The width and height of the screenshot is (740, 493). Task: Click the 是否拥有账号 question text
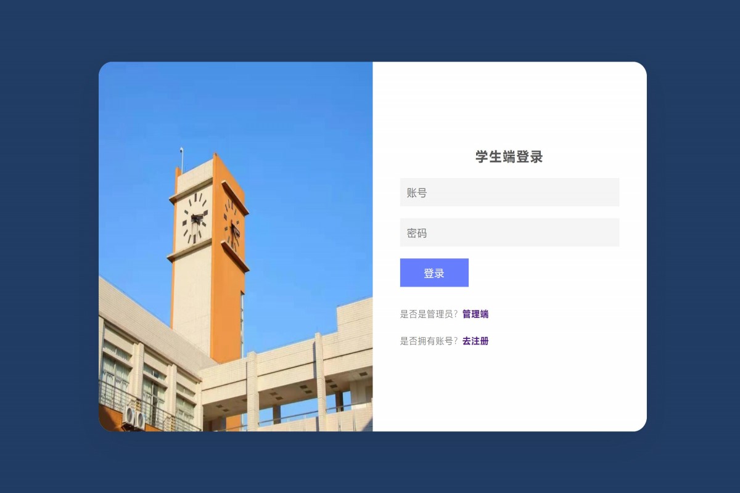[x=428, y=341]
